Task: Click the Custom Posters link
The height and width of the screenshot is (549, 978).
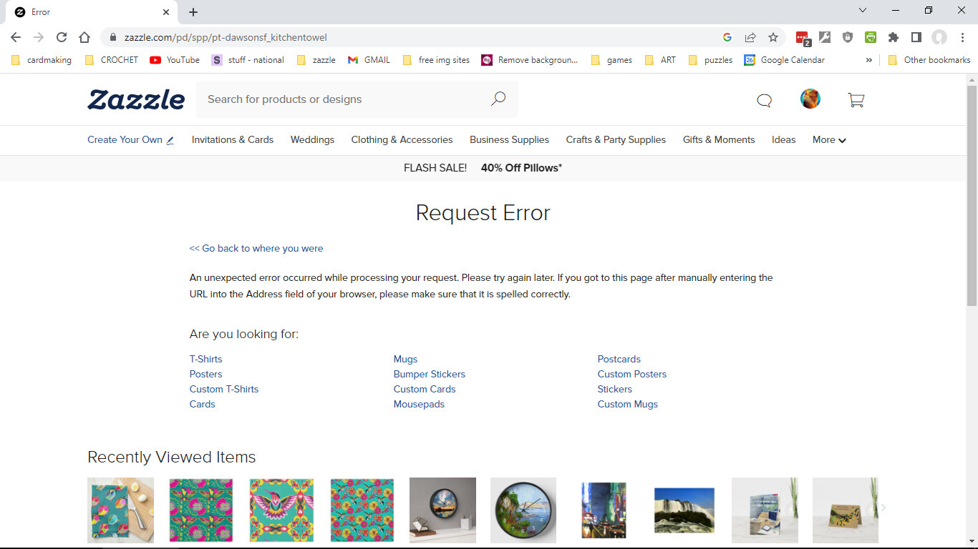Action: click(x=632, y=375)
